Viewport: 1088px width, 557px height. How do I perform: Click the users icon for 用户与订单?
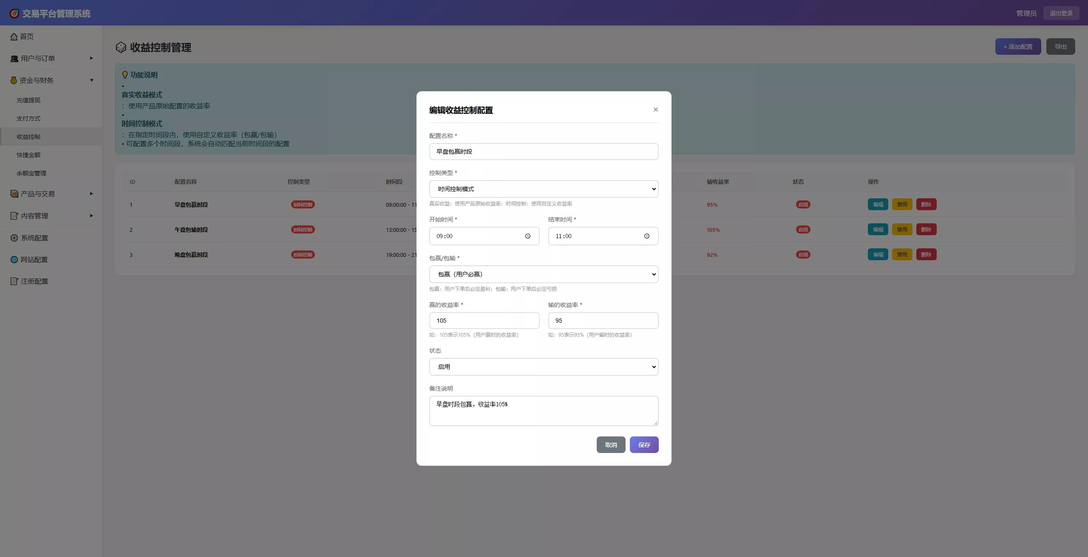pos(14,59)
